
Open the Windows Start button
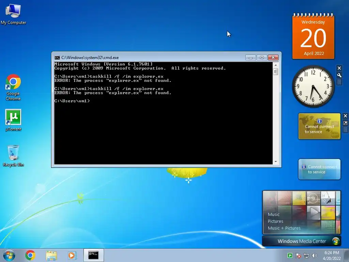click(x=9, y=255)
